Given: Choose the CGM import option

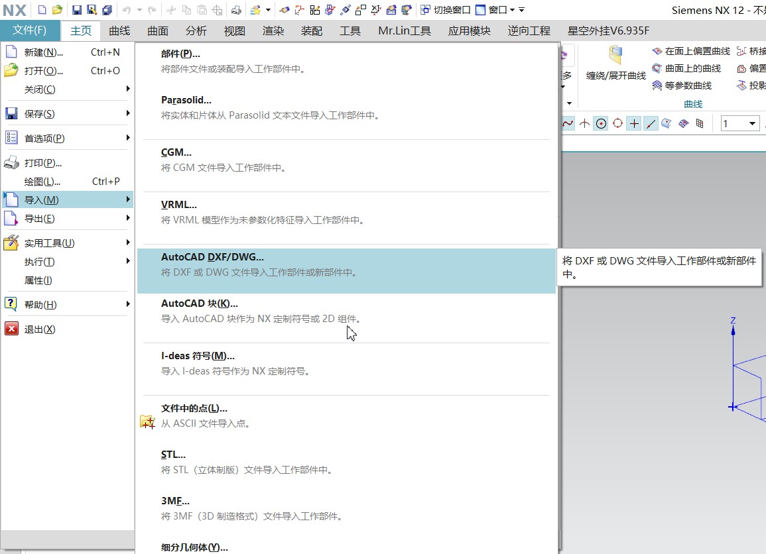Looking at the screenshot, I should coord(346,160).
